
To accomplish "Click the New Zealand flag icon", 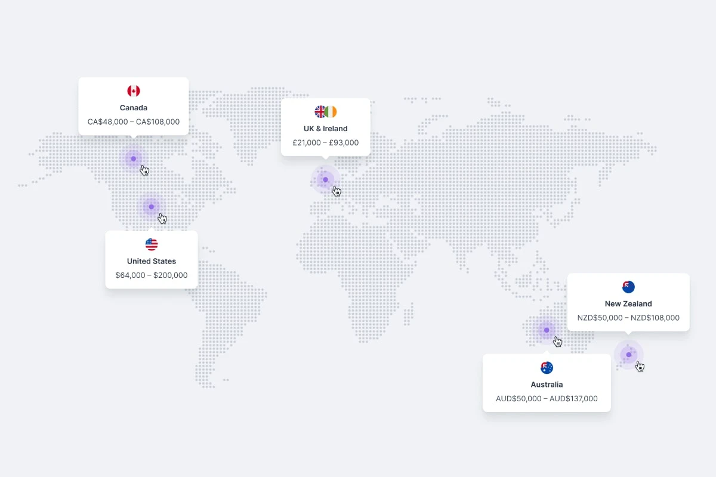I will point(628,287).
